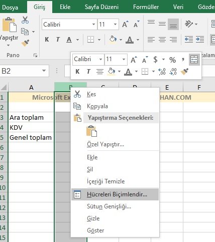Viewport: 215px width, 242px height.
Task: Apply currency $ format on mini toolbar
Action: tap(155, 60)
